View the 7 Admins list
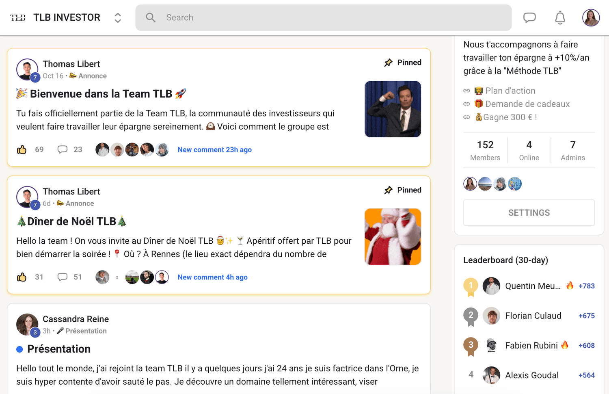The height and width of the screenshot is (394, 609). coord(573,150)
